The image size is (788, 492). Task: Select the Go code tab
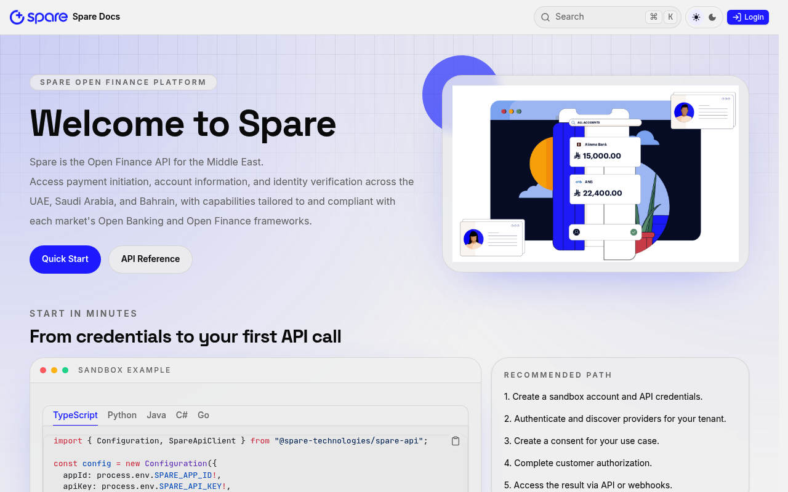tap(203, 415)
